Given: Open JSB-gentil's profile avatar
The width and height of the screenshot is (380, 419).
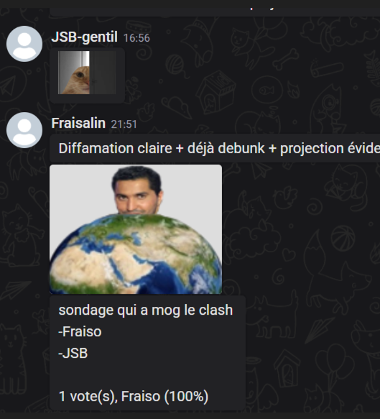Looking at the screenshot, I should [24, 44].
